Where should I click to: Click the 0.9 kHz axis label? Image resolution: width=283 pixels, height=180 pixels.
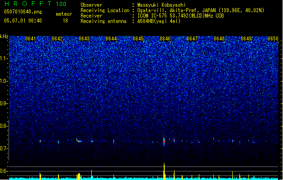coord(4,103)
